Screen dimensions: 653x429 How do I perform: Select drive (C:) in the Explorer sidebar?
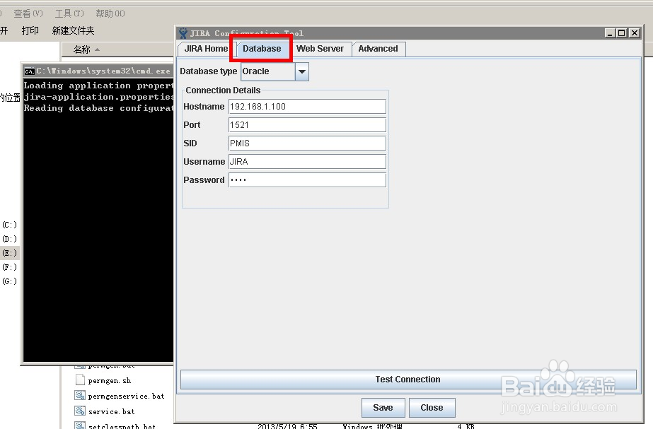coord(10,225)
